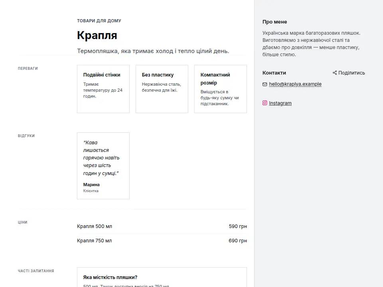Click the ЦІНИ section label
The image size is (383, 287).
[x=22, y=222]
